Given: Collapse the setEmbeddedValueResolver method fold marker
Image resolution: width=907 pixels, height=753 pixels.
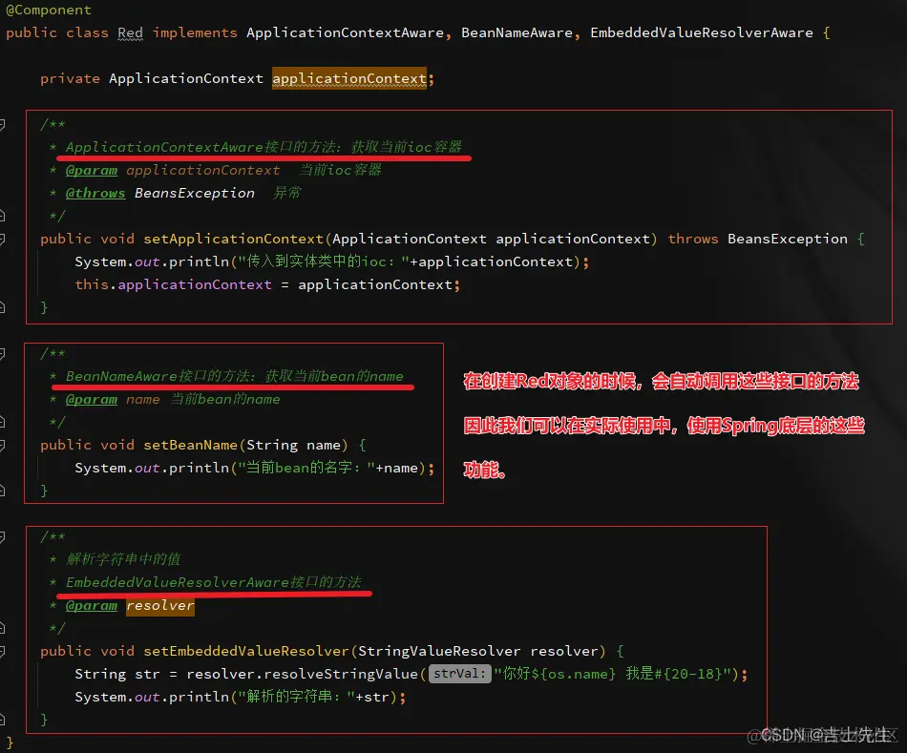Looking at the screenshot, I should [x=2, y=651].
